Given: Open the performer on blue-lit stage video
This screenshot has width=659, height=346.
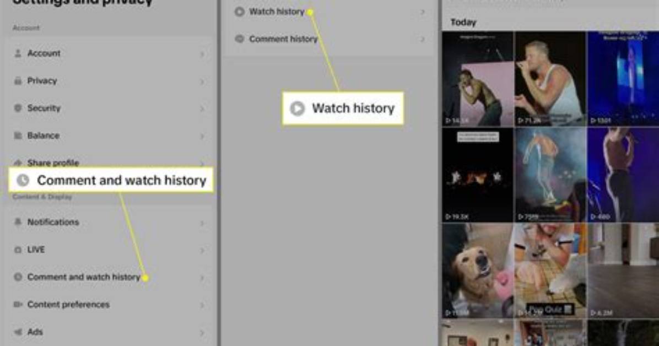Looking at the screenshot, I should point(623,175).
